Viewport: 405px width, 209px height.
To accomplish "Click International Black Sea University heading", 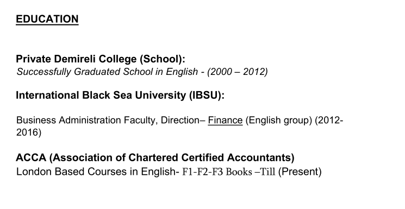I will point(120,95).
